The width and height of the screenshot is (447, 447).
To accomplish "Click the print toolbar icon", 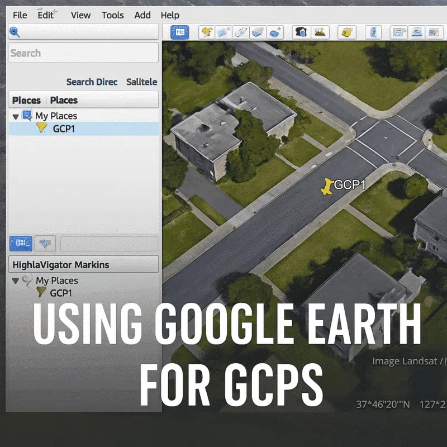I will pyautogui.click(x=416, y=32).
